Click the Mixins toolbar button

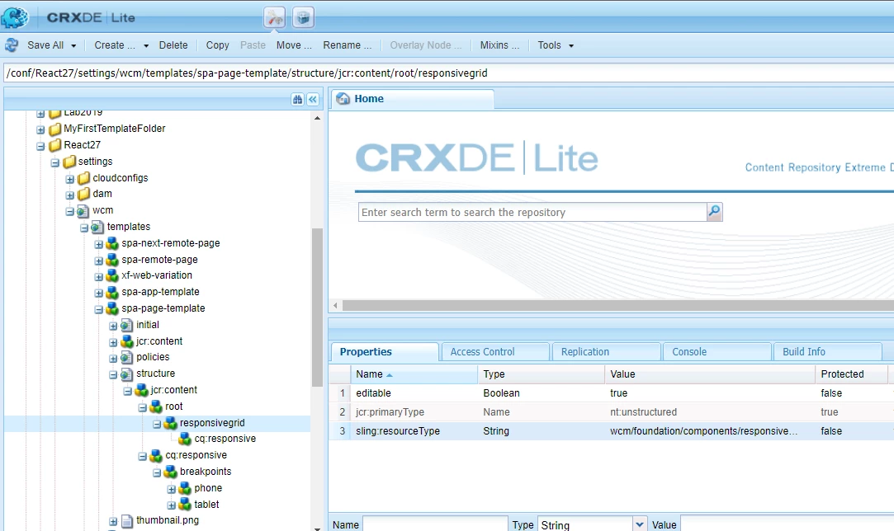pos(499,45)
